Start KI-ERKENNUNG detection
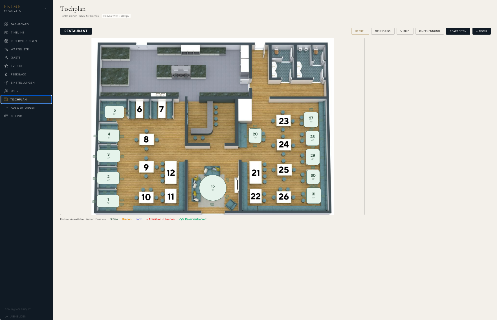 430,31
